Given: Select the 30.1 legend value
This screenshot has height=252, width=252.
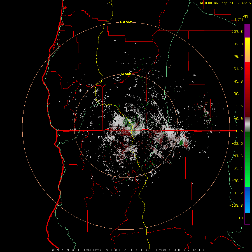Looking at the screenshot, I should 238,94.
